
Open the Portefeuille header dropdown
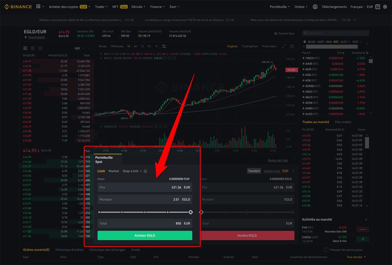pyautogui.click(x=280, y=7)
